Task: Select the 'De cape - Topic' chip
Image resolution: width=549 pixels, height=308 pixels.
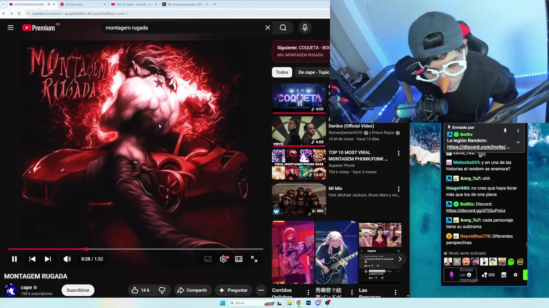Action: tap(314, 72)
